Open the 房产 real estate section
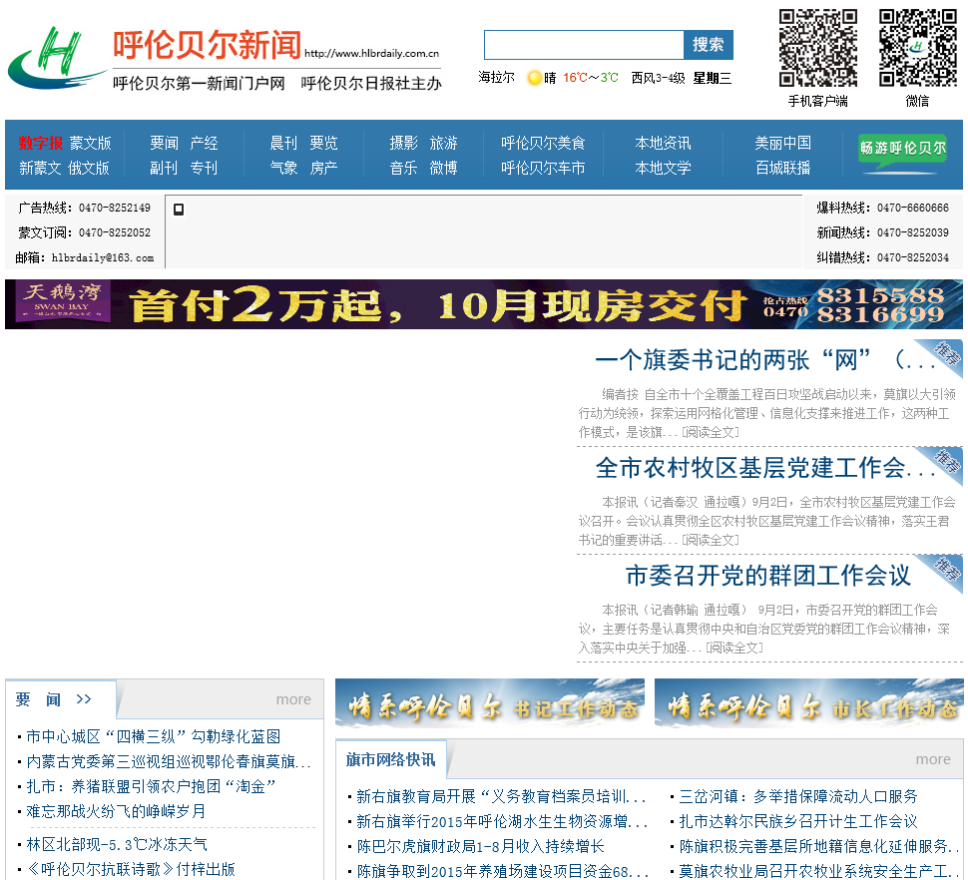968x880 pixels. coord(324,168)
